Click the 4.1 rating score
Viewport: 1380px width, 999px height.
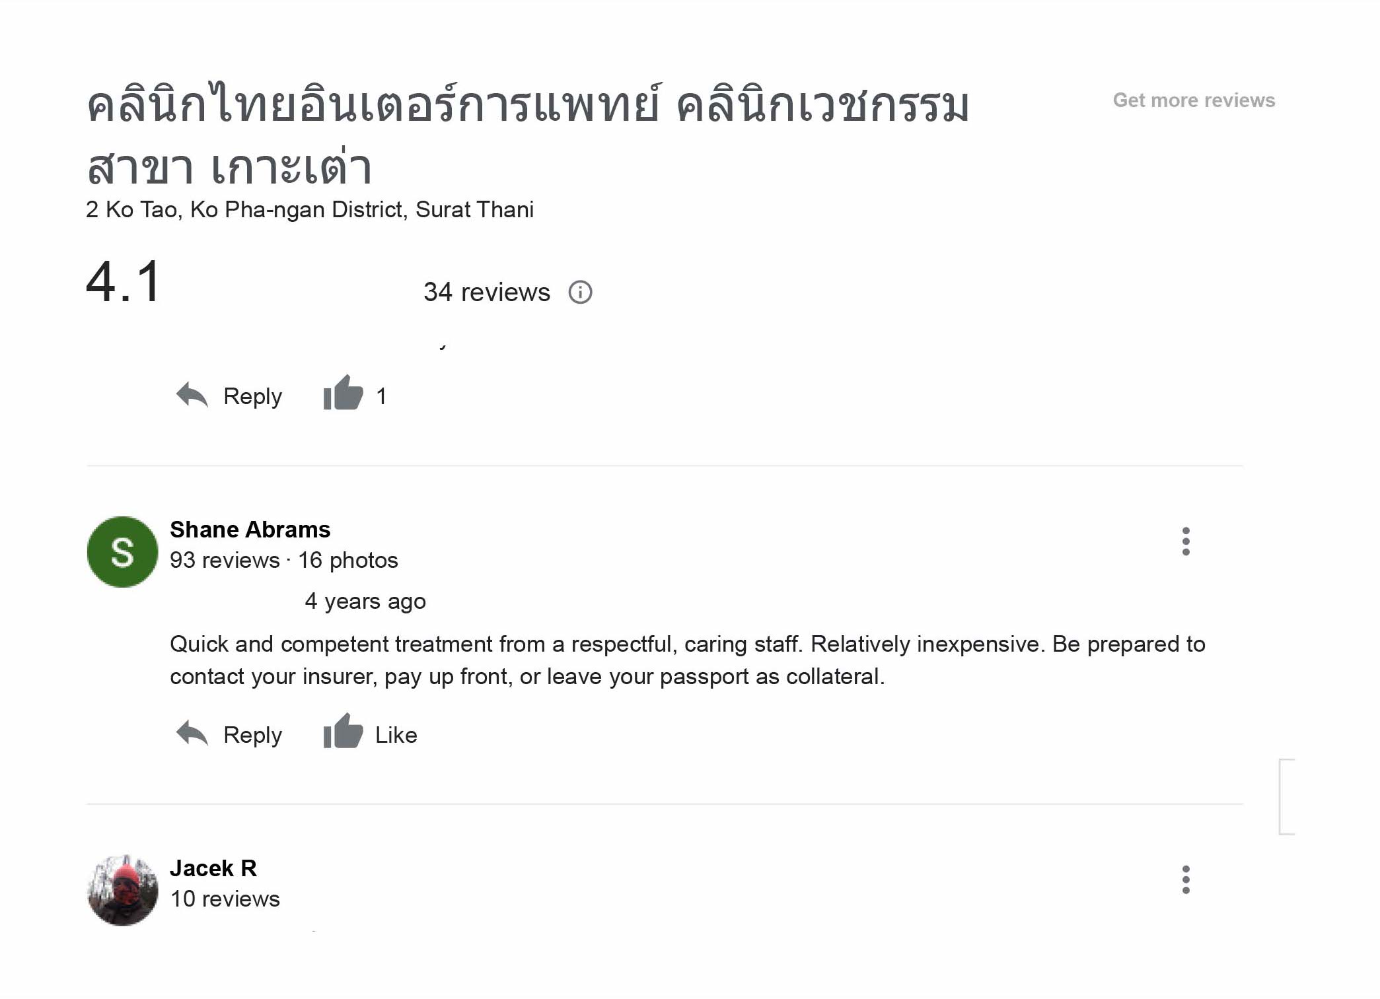(124, 282)
